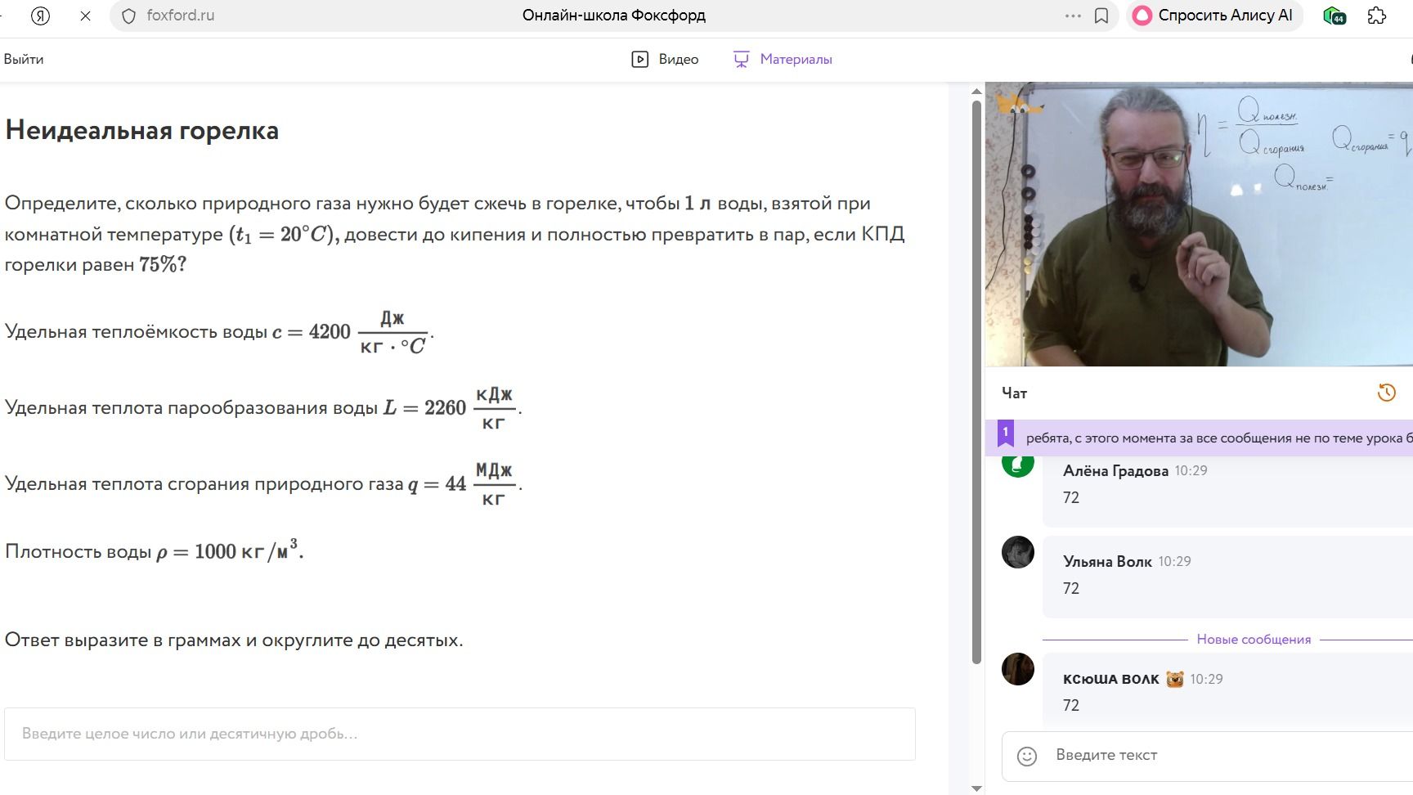
Task: Click the task pane vertical scrollbar thumb
Action: [x=976, y=381]
